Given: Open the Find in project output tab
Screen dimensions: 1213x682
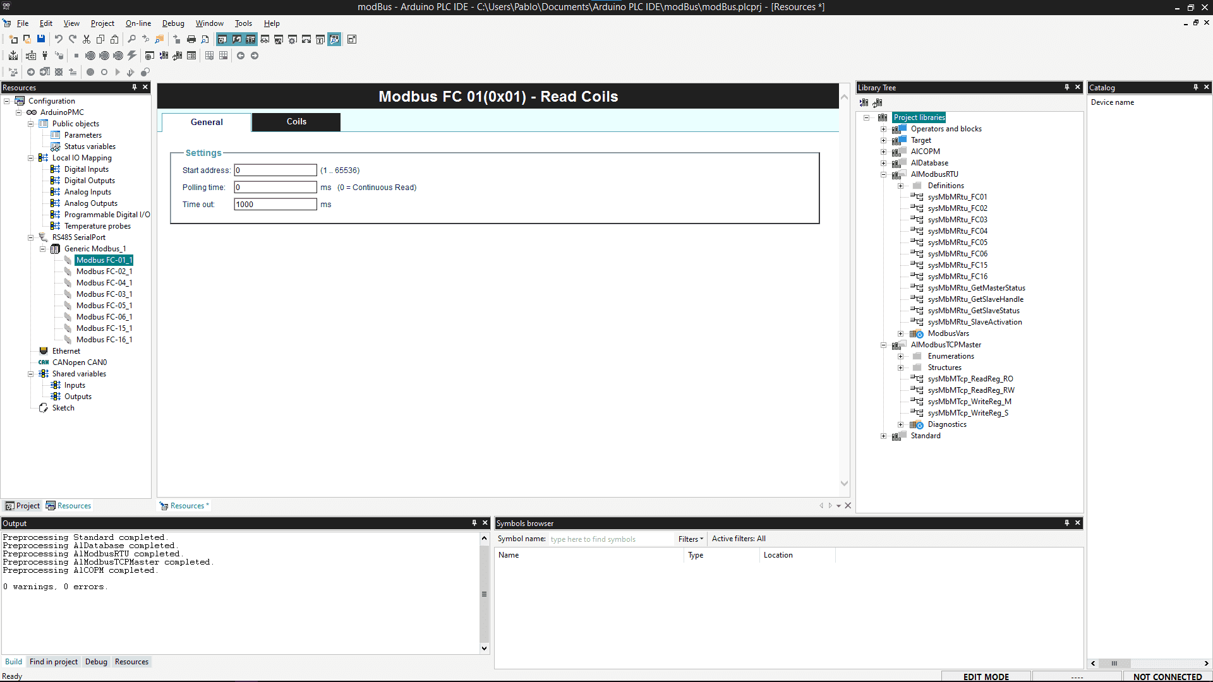Looking at the screenshot, I should (x=54, y=662).
